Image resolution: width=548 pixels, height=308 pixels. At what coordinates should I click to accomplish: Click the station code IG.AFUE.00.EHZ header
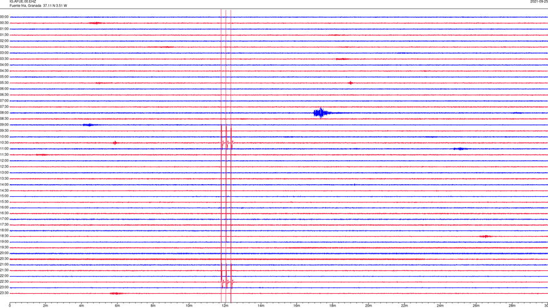[23, 2]
